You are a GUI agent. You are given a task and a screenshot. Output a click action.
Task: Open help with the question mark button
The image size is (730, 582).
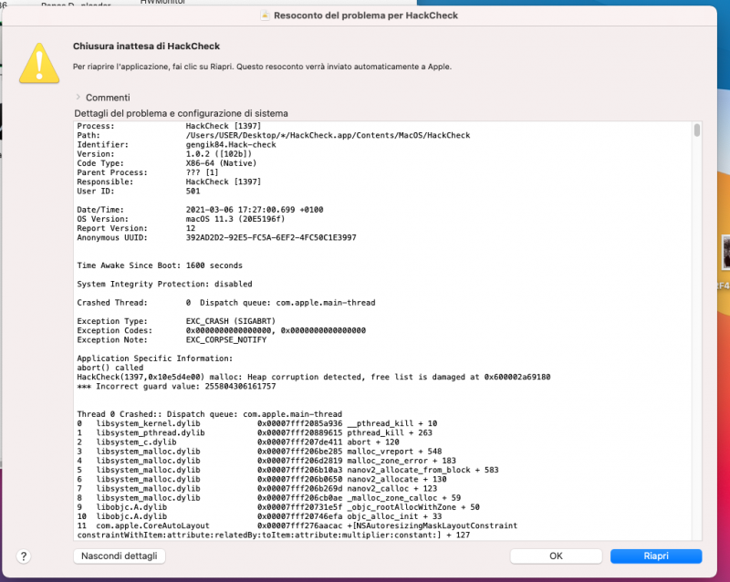pos(24,556)
